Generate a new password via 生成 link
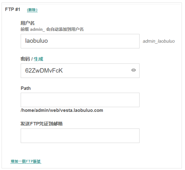This screenshot has height=170, width=185. (x=39, y=59)
